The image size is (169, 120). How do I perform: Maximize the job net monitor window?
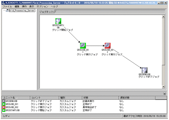point(162,3)
